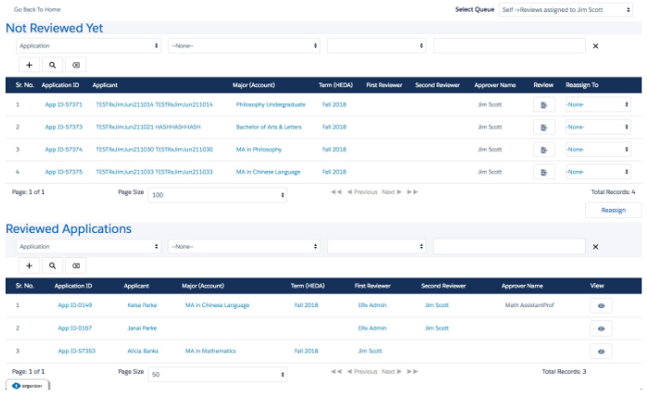Click the search magnifier icon under Not Reviewed Yet
Screen dimensions: 647x399
click(52, 65)
